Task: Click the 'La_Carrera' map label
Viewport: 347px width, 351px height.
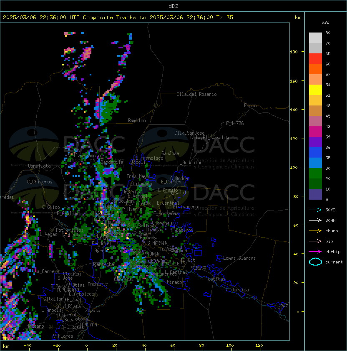Action: (x=47, y=271)
